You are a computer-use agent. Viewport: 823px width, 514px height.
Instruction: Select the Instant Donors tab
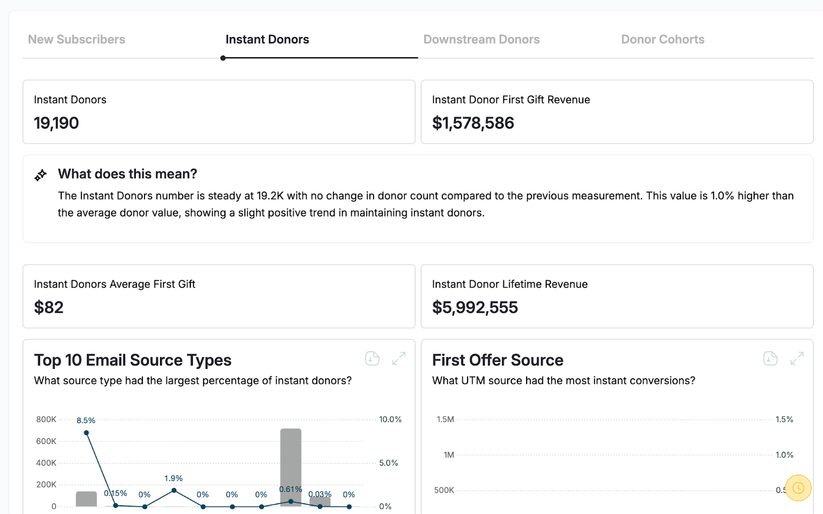point(267,40)
